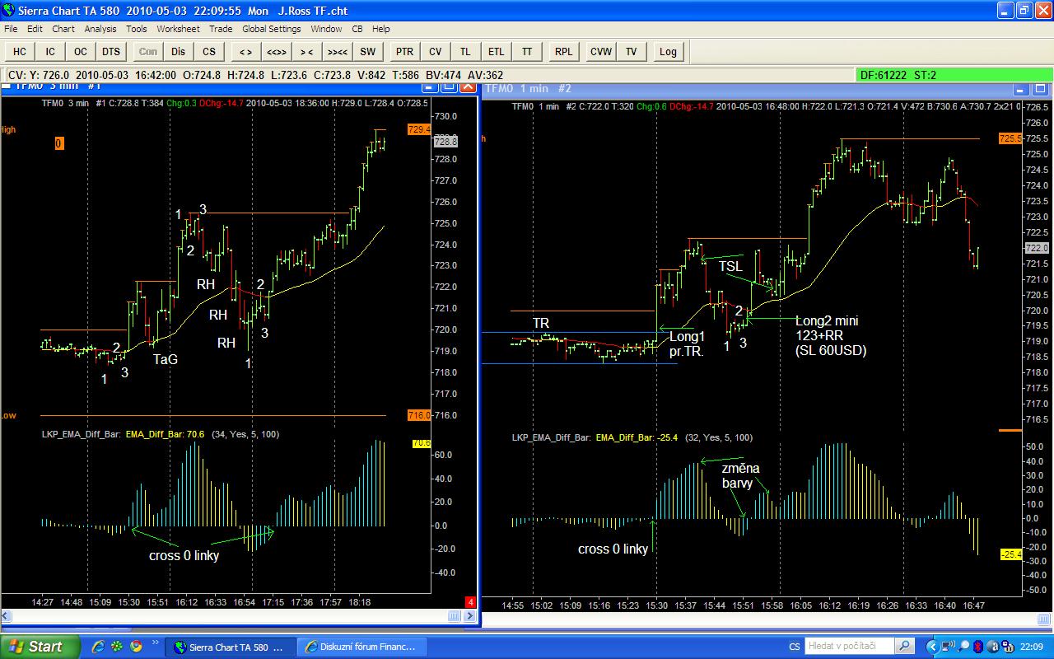Click the '<<>>' toolbar button

pos(276,51)
